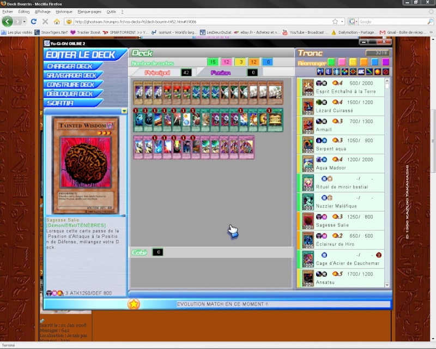Open the back-history dropdown arrow in Firefox
The image size is (436, 349).
(25, 21)
